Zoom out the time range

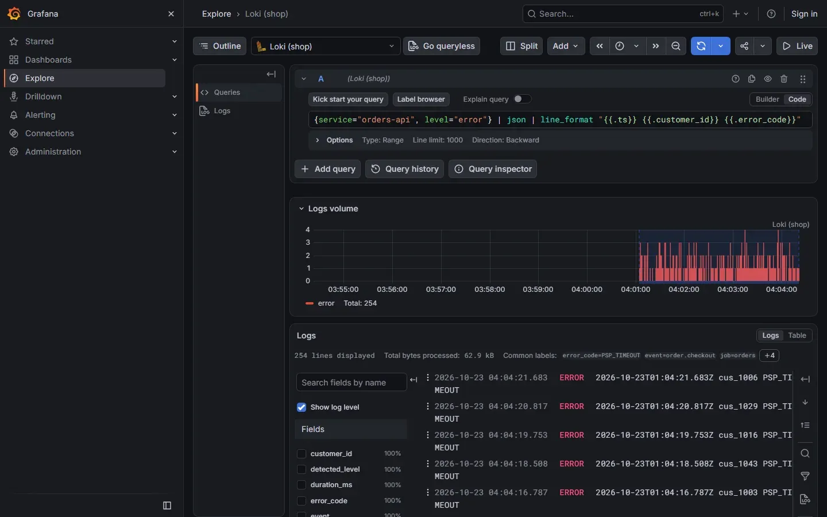(676, 46)
